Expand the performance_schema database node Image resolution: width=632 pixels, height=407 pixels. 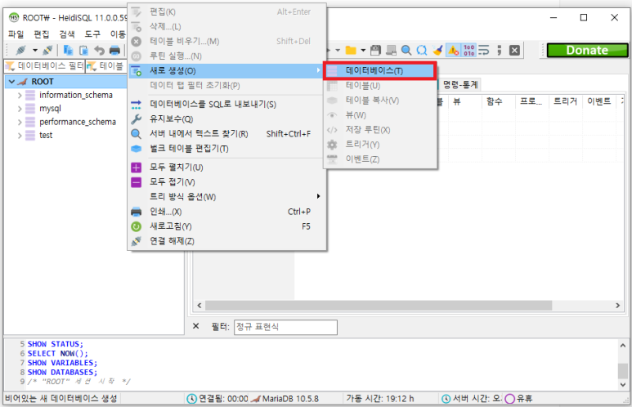pyautogui.click(x=20, y=122)
